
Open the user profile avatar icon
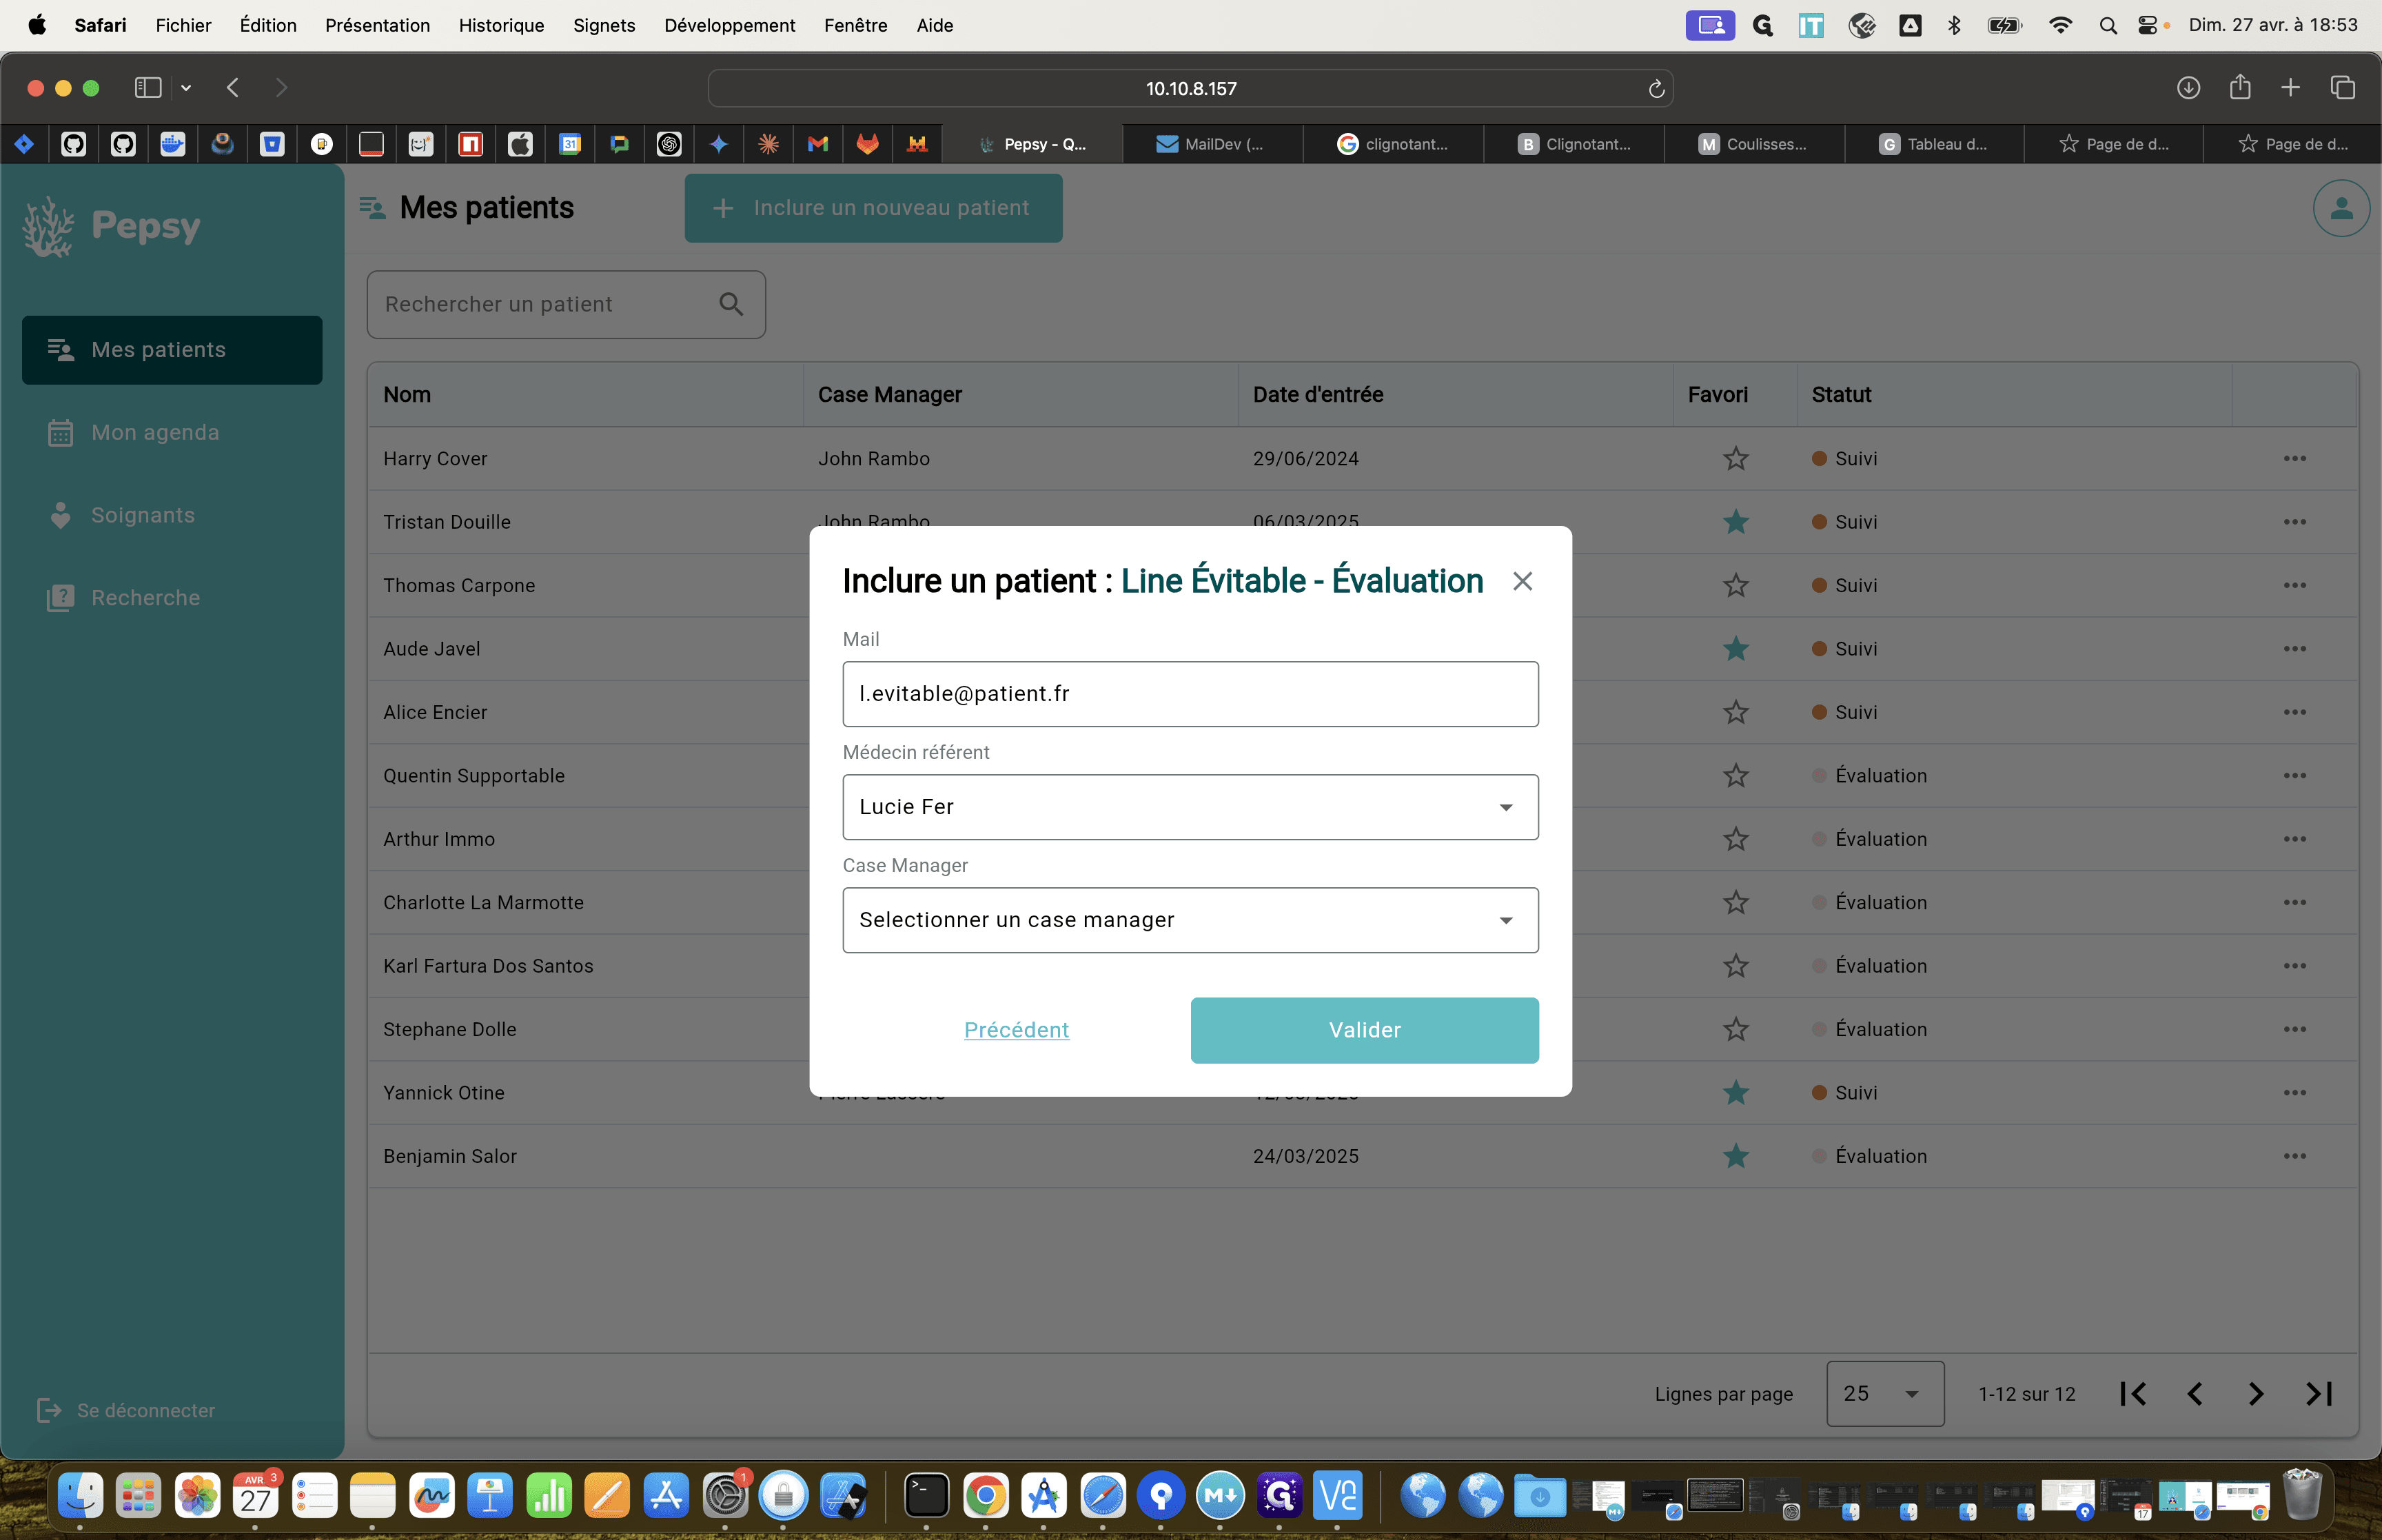2341,208
